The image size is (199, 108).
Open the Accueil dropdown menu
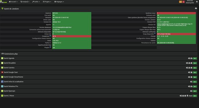point(13,2)
